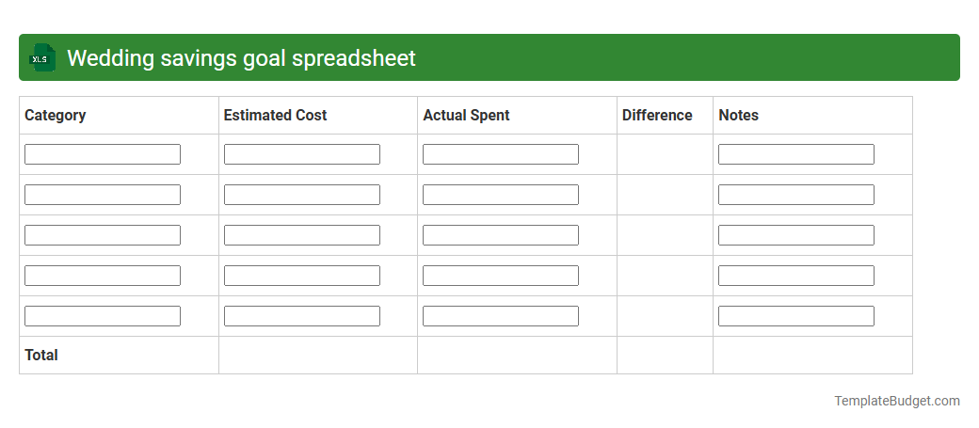
Task: Select the Estimated Cost input in the third row
Action: (301, 235)
